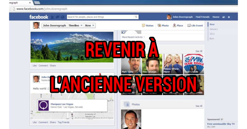Open Marquee Las Vegas place link
The height and width of the screenshot is (129, 247).
click(62, 104)
